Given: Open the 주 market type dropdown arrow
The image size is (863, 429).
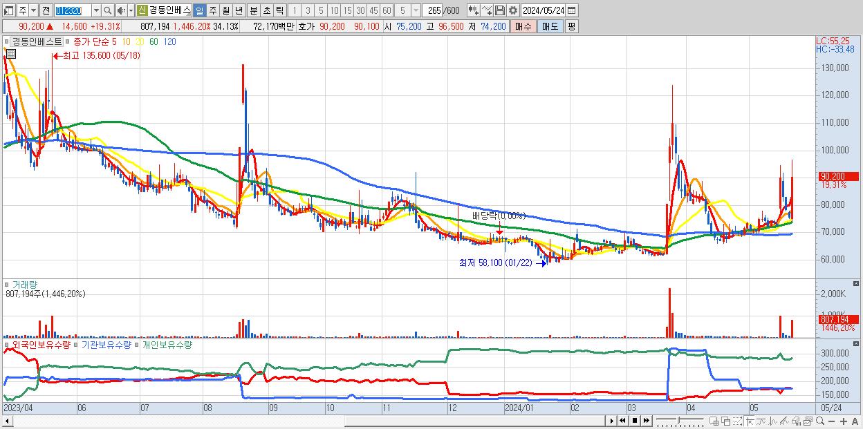Looking at the screenshot, I should [x=33, y=10].
